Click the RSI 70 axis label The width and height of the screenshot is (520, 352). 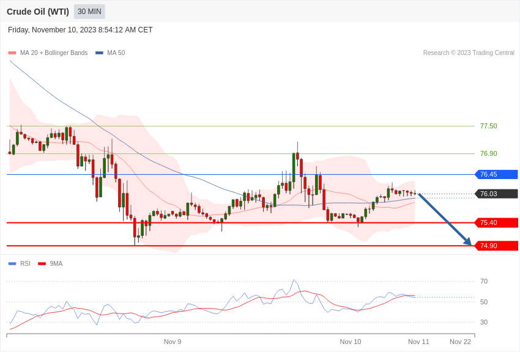tap(484, 282)
